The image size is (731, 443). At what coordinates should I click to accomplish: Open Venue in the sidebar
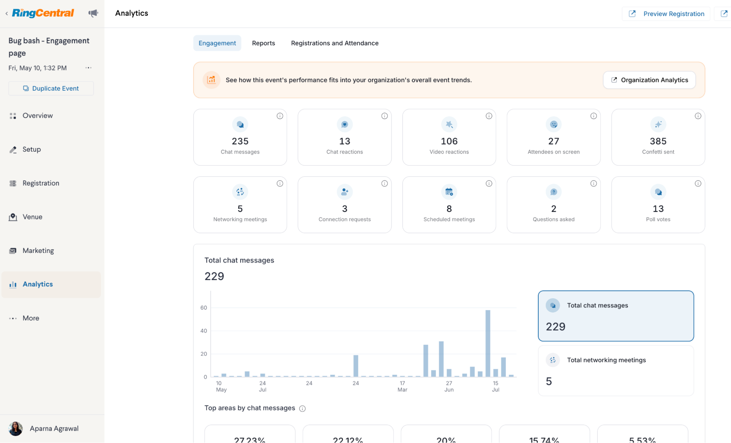pyautogui.click(x=51, y=217)
